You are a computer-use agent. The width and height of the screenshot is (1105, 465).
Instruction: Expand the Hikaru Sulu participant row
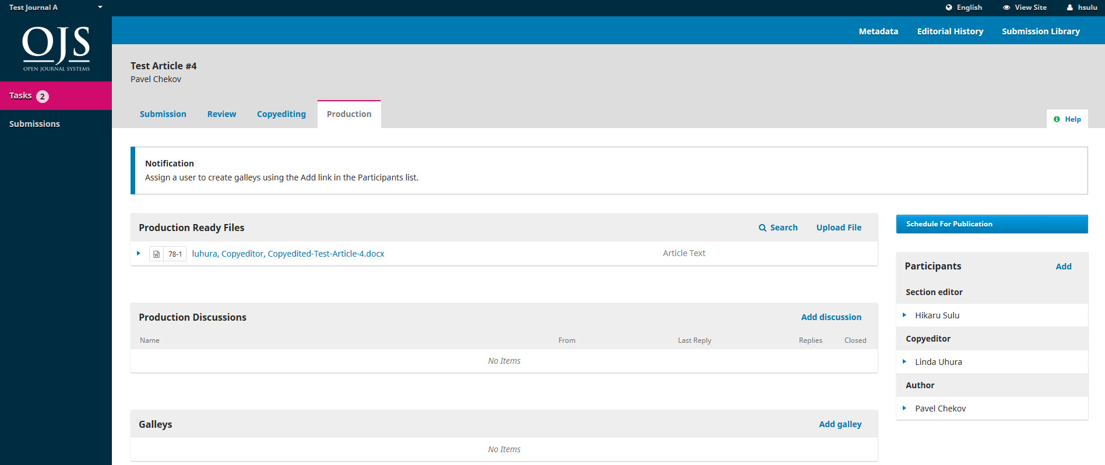[x=905, y=315]
